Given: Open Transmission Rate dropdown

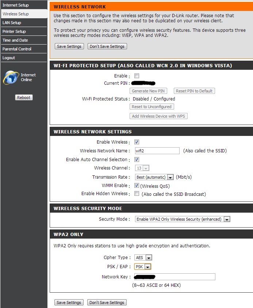Looking at the screenshot, I should point(154,177).
